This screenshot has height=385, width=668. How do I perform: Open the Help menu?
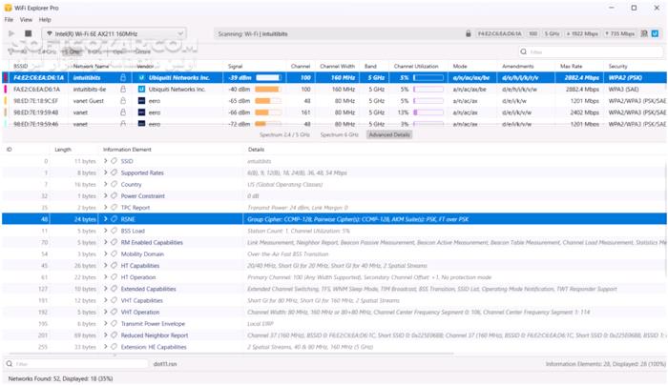point(45,20)
